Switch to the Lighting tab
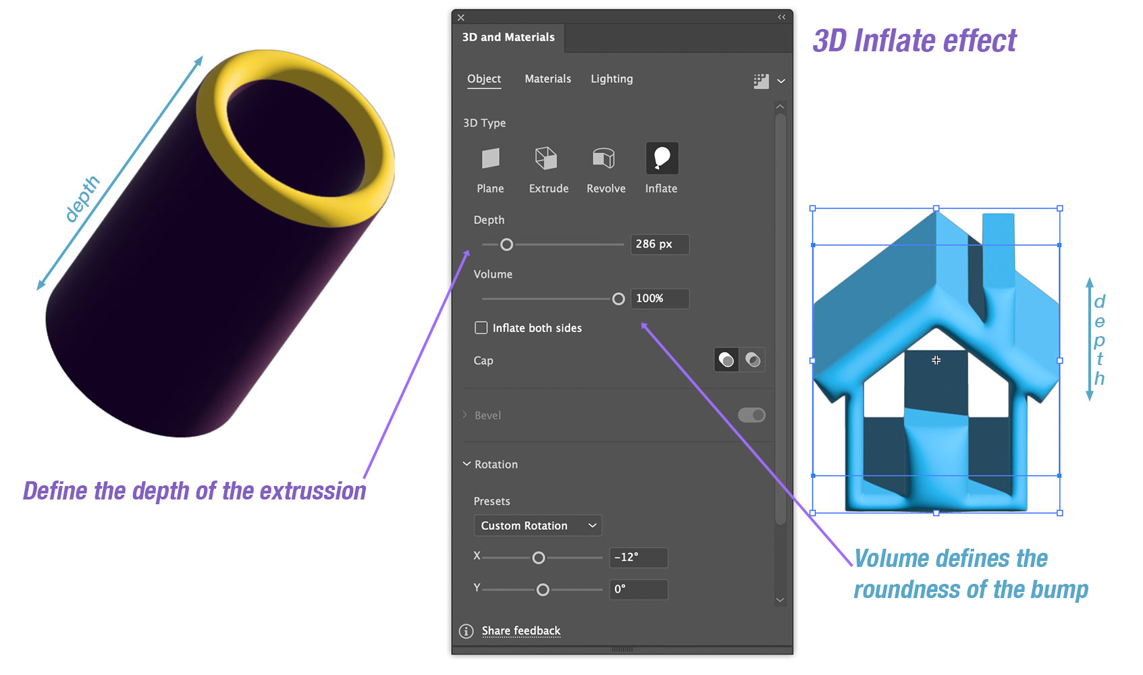Image resolution: width=1143 pixels, height=675 pixels. click(x=612, y=79)
